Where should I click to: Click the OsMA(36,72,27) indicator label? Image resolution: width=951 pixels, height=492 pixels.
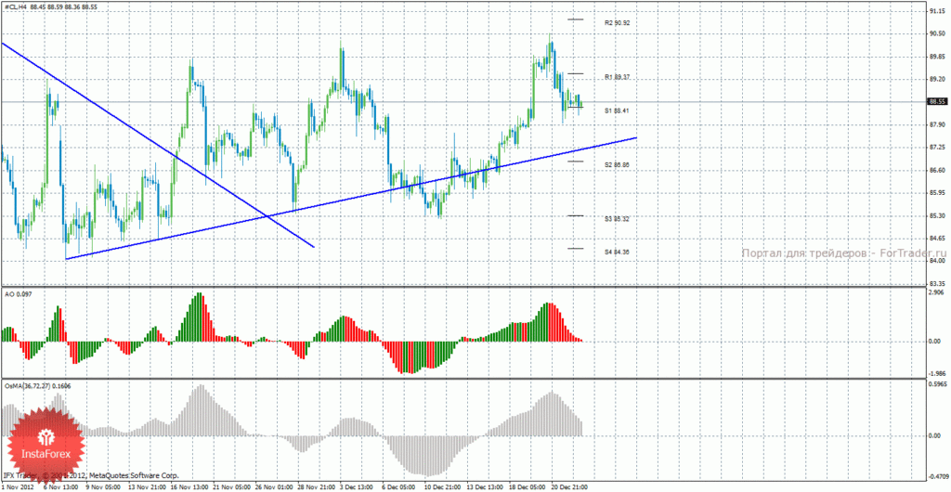tap(34, 384)
